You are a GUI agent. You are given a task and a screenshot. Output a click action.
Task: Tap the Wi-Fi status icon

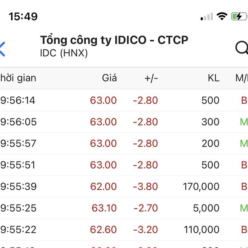click(222, 16)
